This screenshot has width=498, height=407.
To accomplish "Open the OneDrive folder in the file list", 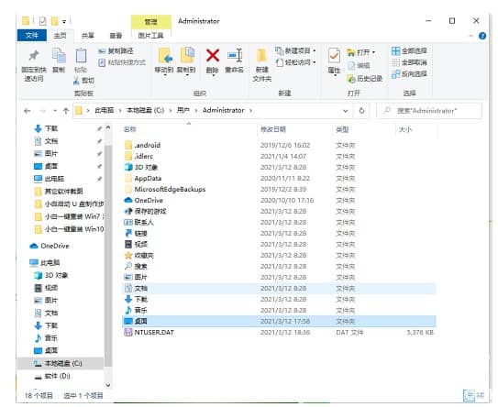I will pos(149,201).
